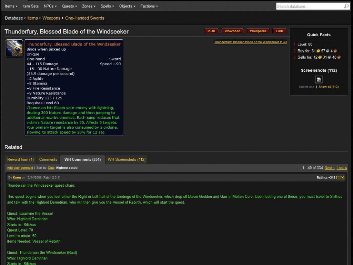This screenshot has width=353, height=265.
Task: Click the Level: 80 quick fact
Action: 305,44
